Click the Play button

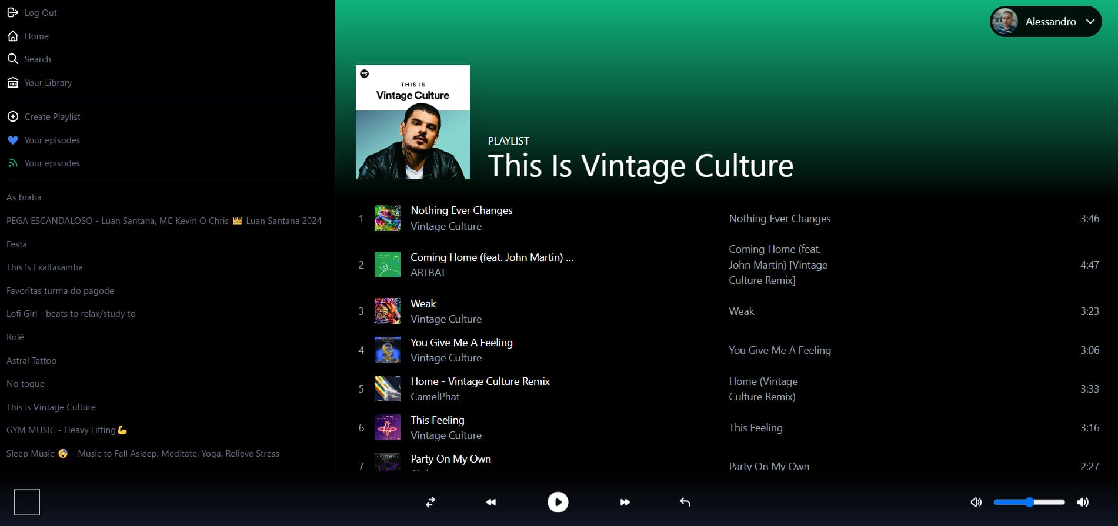pyautogui.click(x=558, y=502)
